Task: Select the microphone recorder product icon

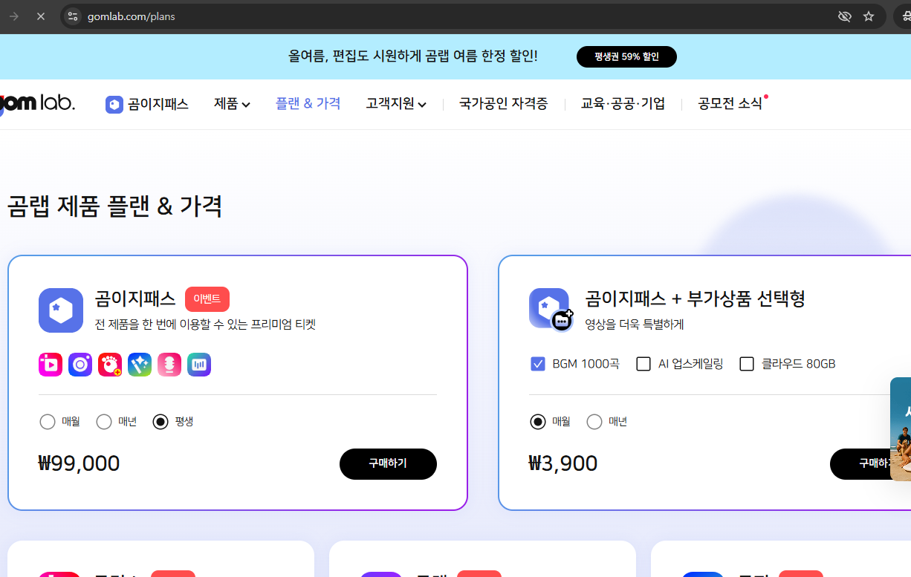Action: click(169, 364)
